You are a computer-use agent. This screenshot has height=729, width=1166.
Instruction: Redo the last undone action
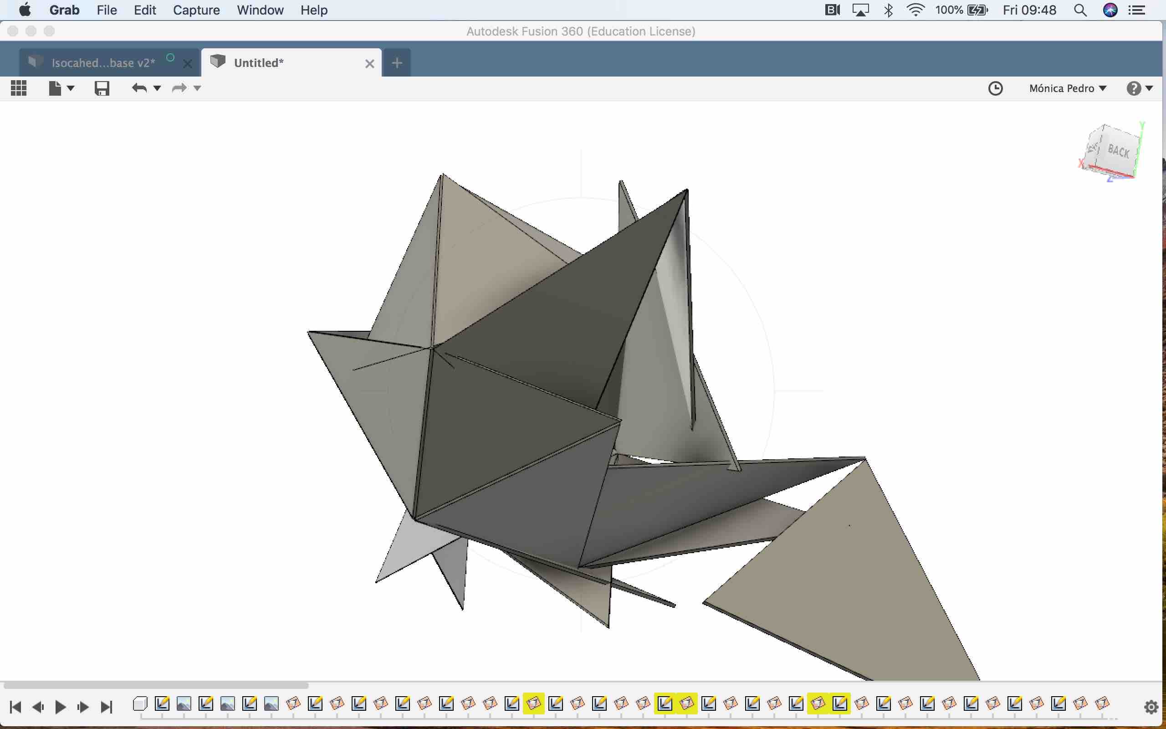point(179,88)
